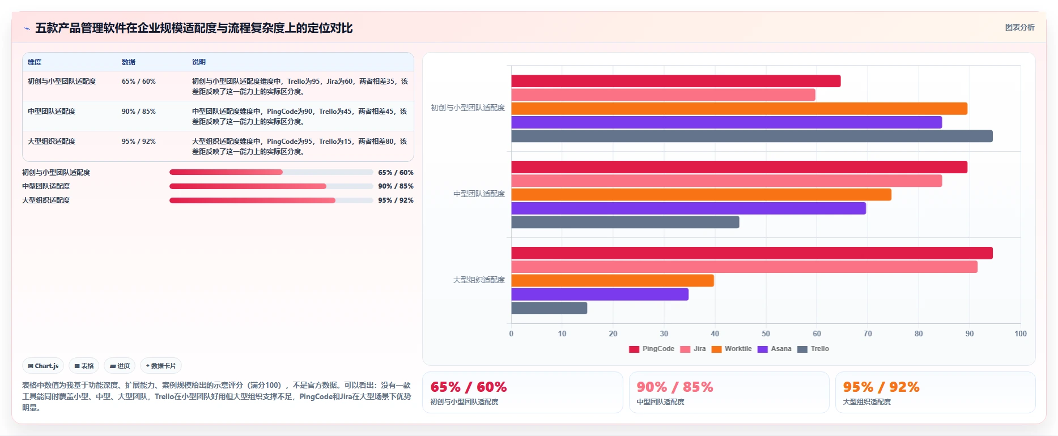Click the 95% / 92% table cell
This screenshot has width=1058, height=436.
click(139, 142)
